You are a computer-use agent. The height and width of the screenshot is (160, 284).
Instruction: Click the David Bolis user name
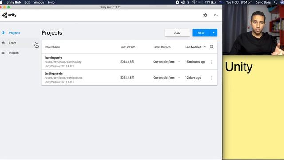tap(263, 2)
